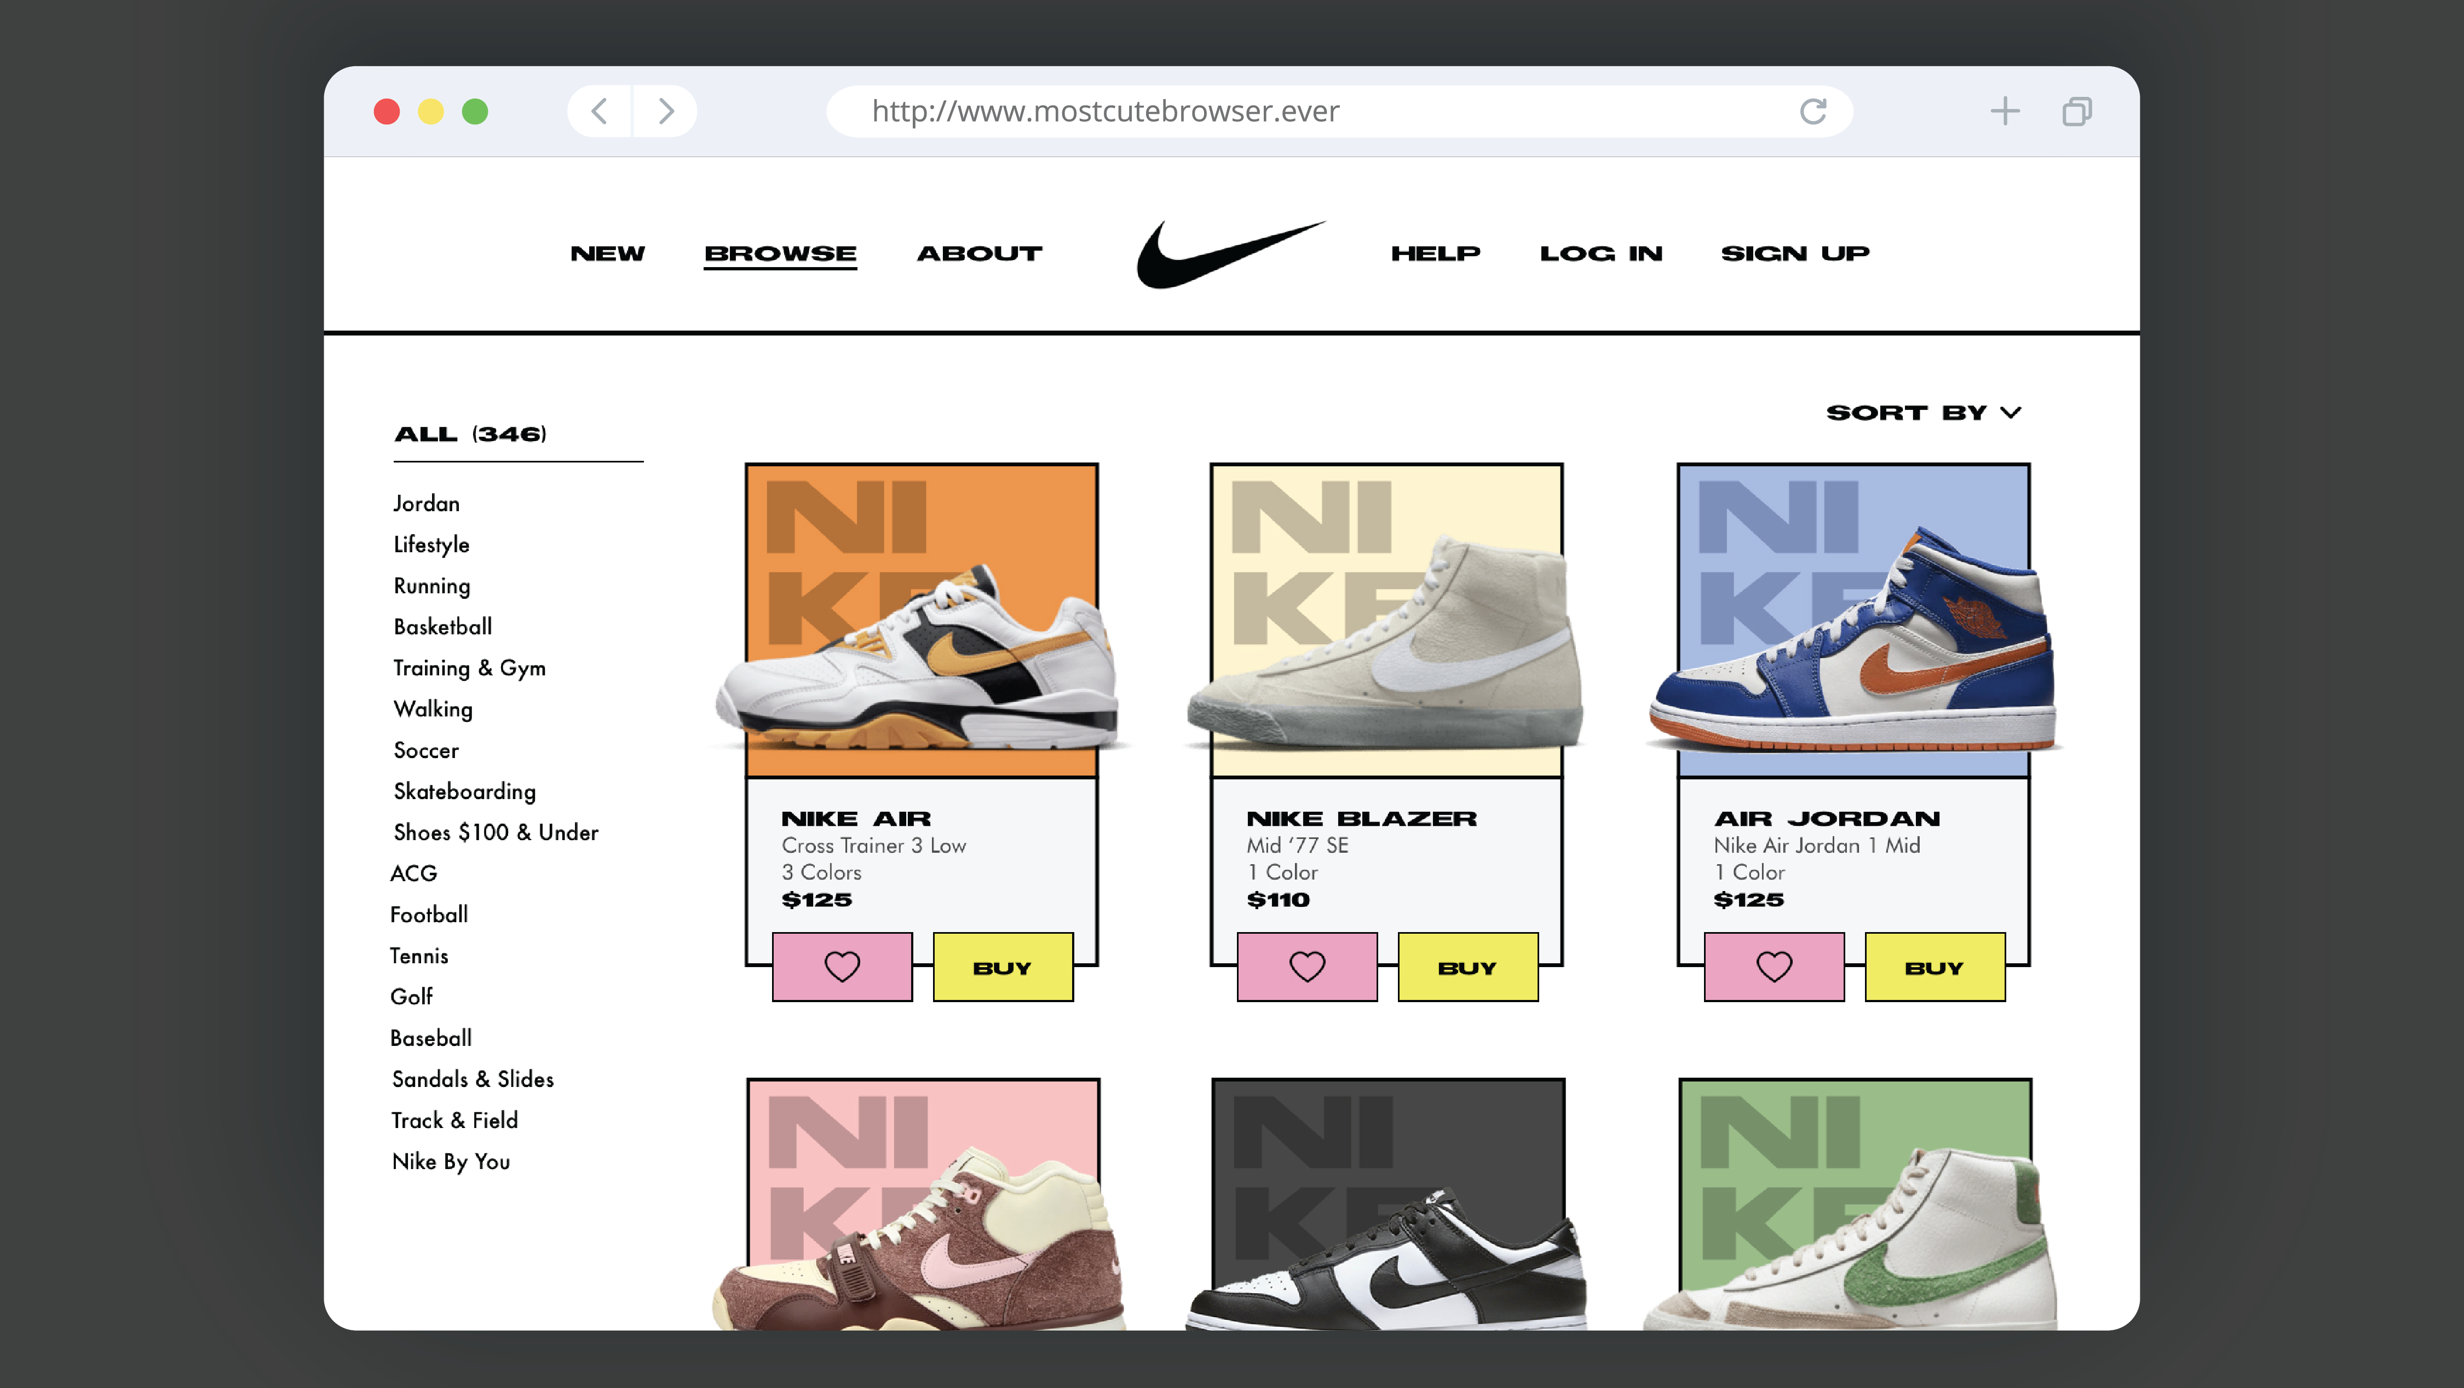2464x1388 pixels.
Task: Click the browser forward arrow
Action: click(666, 111)
